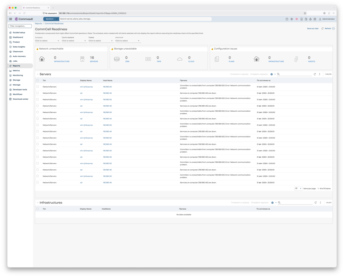Sort by Причина column in Servers
Image resolution: width=344 pixels, height=277 pixels.
click(x=183, y=80)
